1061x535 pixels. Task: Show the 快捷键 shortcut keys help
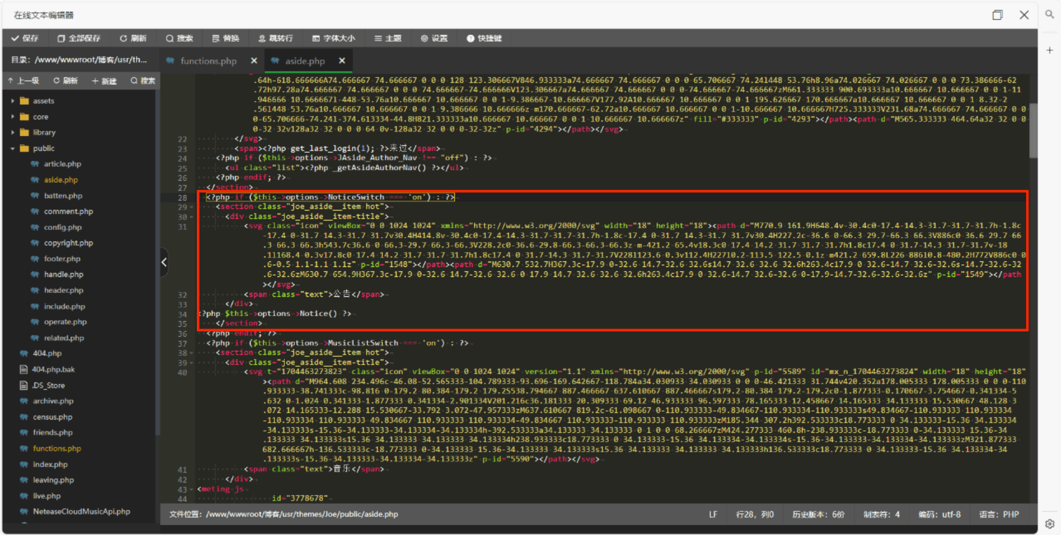pos(484,38)
